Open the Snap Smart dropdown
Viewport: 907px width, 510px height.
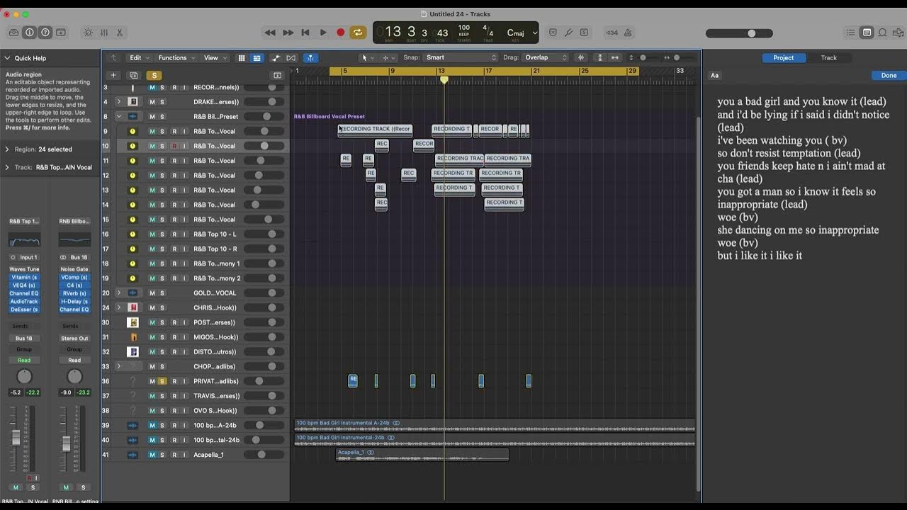click(x=461, y=58)
